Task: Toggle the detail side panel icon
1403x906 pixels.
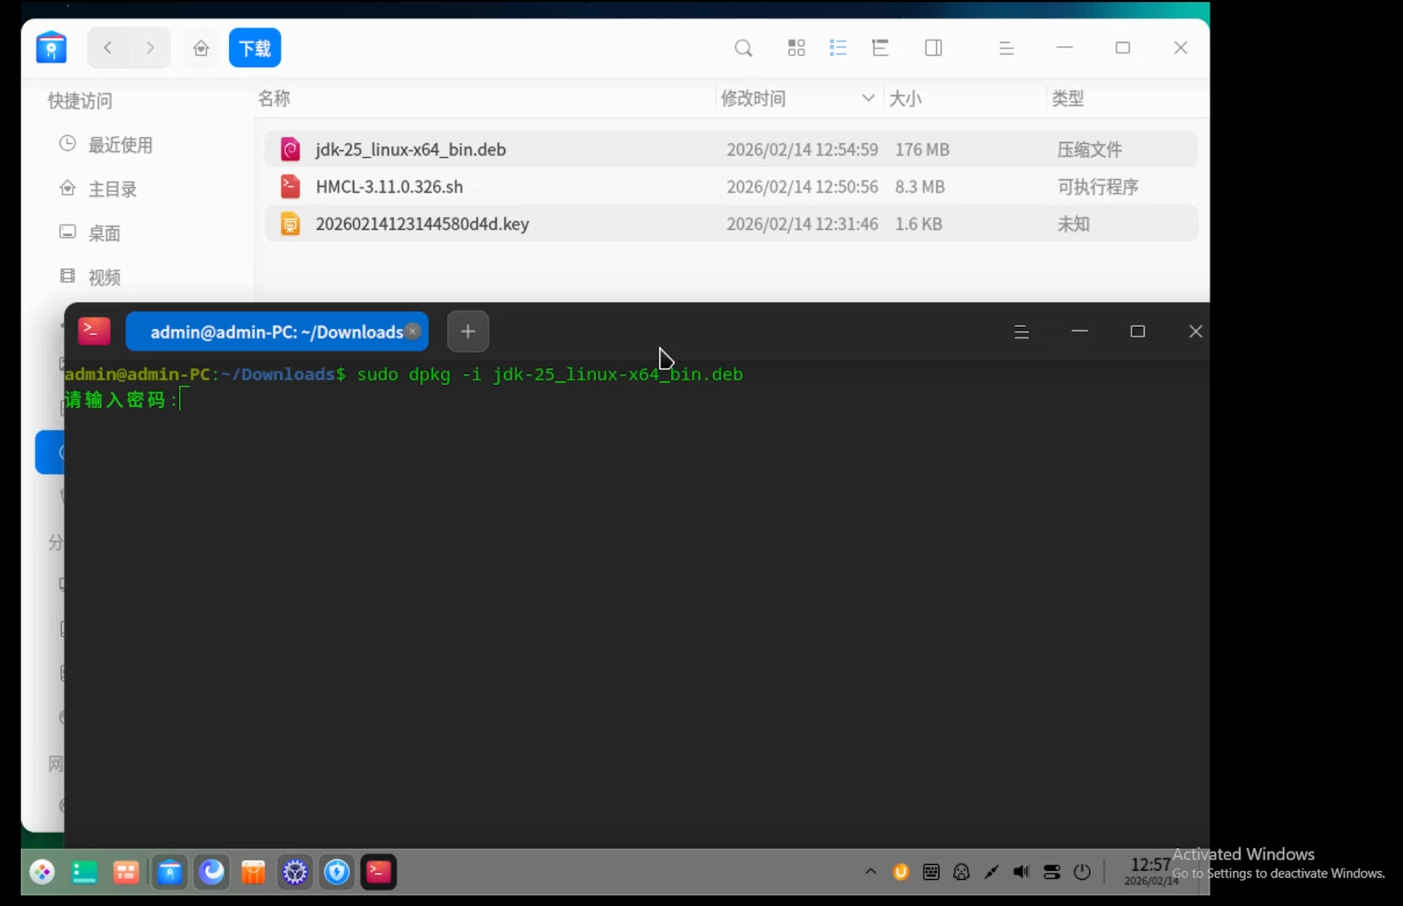Action: coord(933,48)
